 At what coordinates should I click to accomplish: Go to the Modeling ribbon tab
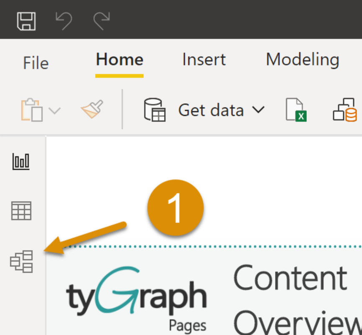tap(303, 60)
